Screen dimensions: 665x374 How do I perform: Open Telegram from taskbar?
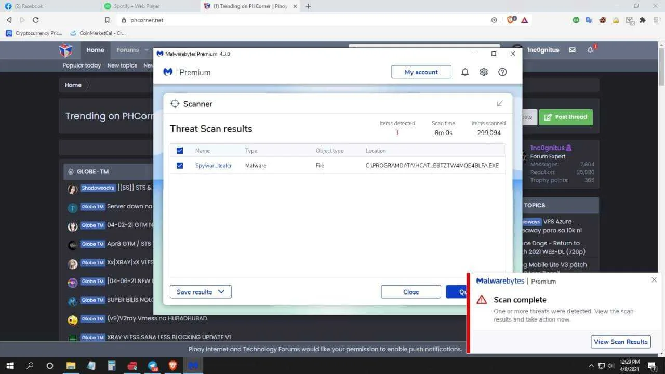152,366
